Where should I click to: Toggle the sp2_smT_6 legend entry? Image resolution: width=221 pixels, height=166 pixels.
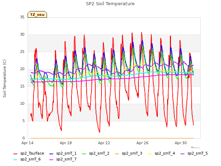click(x=27, y=159)
